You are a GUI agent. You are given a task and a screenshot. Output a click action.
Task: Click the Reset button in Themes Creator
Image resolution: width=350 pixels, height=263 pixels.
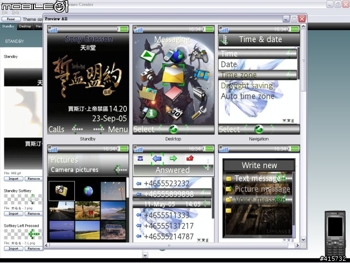(x=11, y=19)
